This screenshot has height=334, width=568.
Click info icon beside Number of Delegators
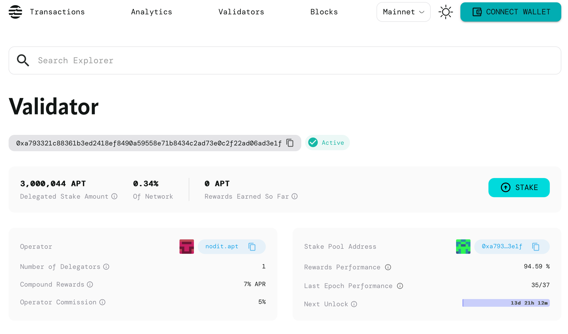pos(106,267)
